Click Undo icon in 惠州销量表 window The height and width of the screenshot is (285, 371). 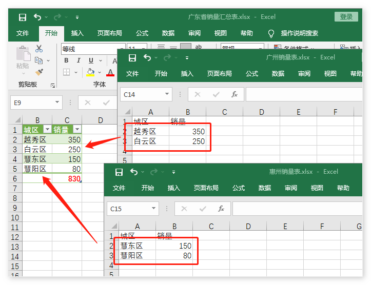pos(134,172)
